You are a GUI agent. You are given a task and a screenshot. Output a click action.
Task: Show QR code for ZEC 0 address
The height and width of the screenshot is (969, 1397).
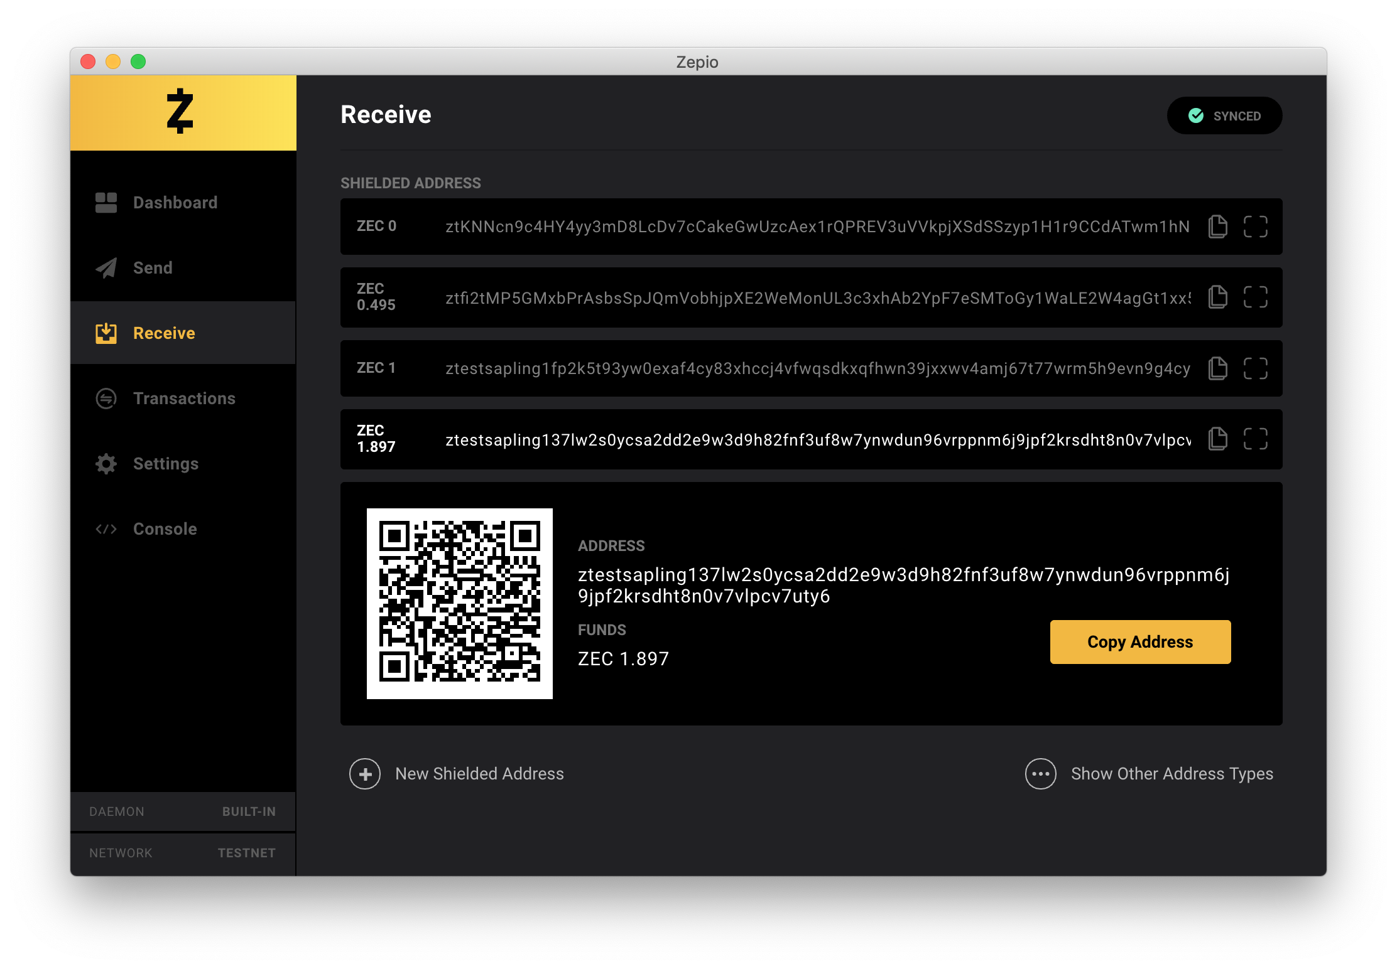(1255, 227)
